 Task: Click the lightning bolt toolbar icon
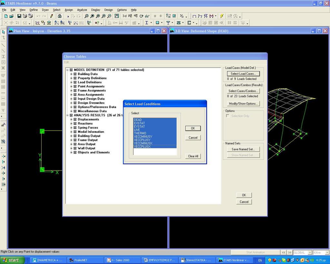(222, 16)
